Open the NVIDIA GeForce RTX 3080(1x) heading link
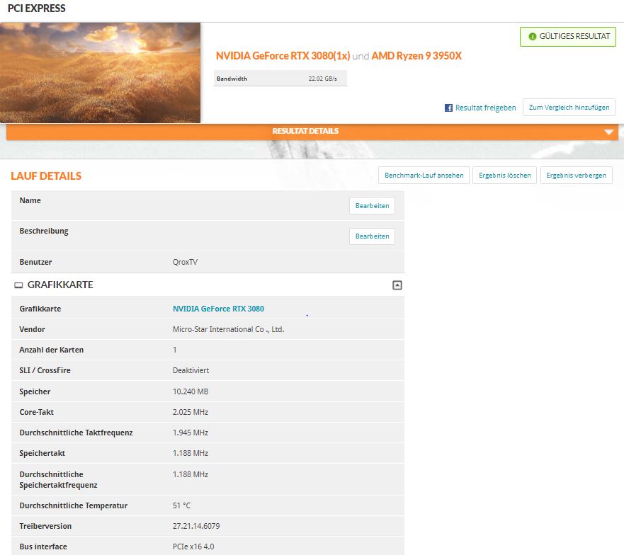The image size is (624, 555). coord(283,56)
